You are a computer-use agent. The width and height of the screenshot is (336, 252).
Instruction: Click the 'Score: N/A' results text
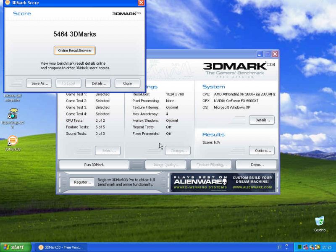click(x=211, y=142)
